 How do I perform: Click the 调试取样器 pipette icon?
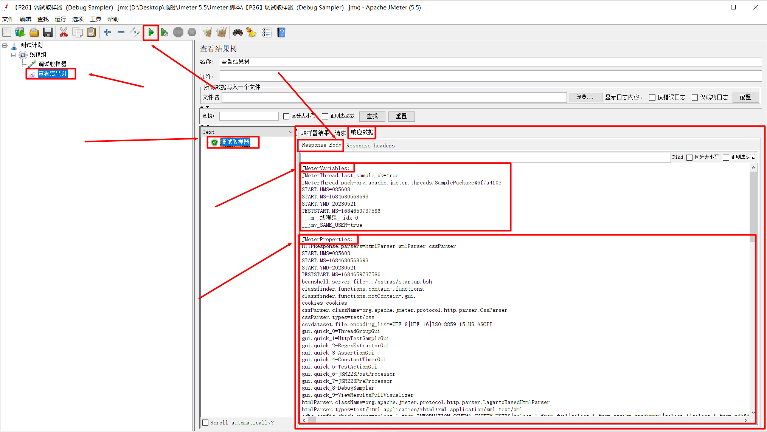coord(33,64)
